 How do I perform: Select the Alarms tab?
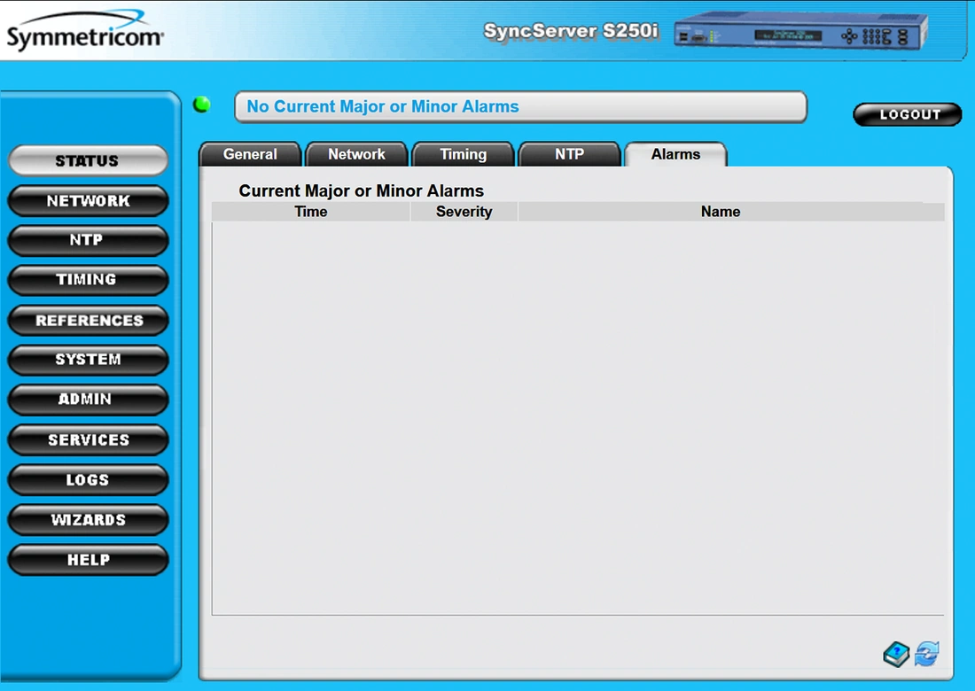675,154
